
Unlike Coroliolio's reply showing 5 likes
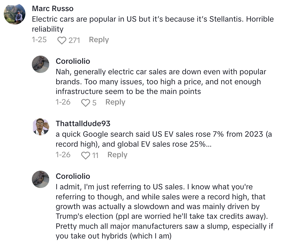tap(86, 102)
